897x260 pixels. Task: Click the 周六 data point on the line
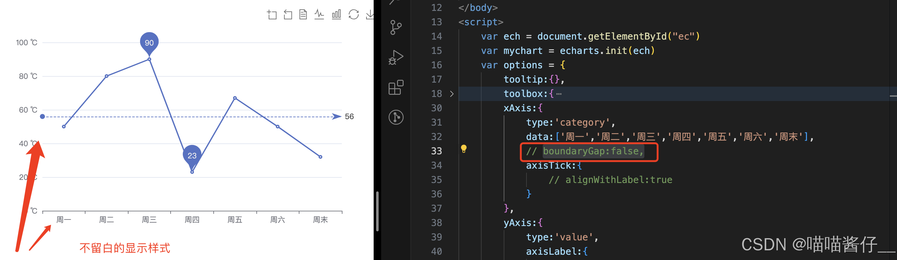(278, 127)
